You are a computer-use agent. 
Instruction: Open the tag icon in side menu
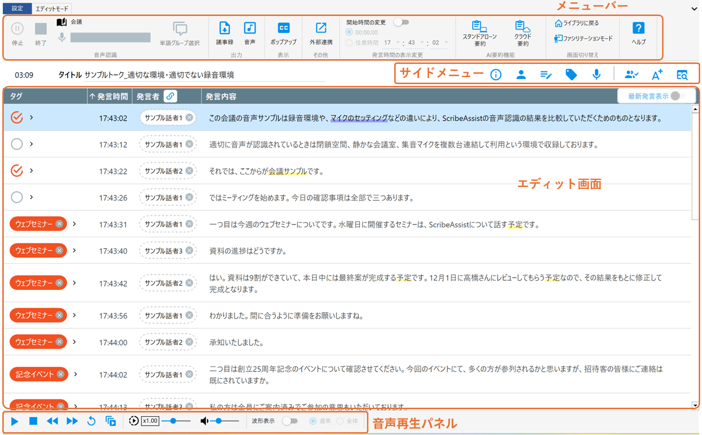pyautogui.click(x=571, y=75)
